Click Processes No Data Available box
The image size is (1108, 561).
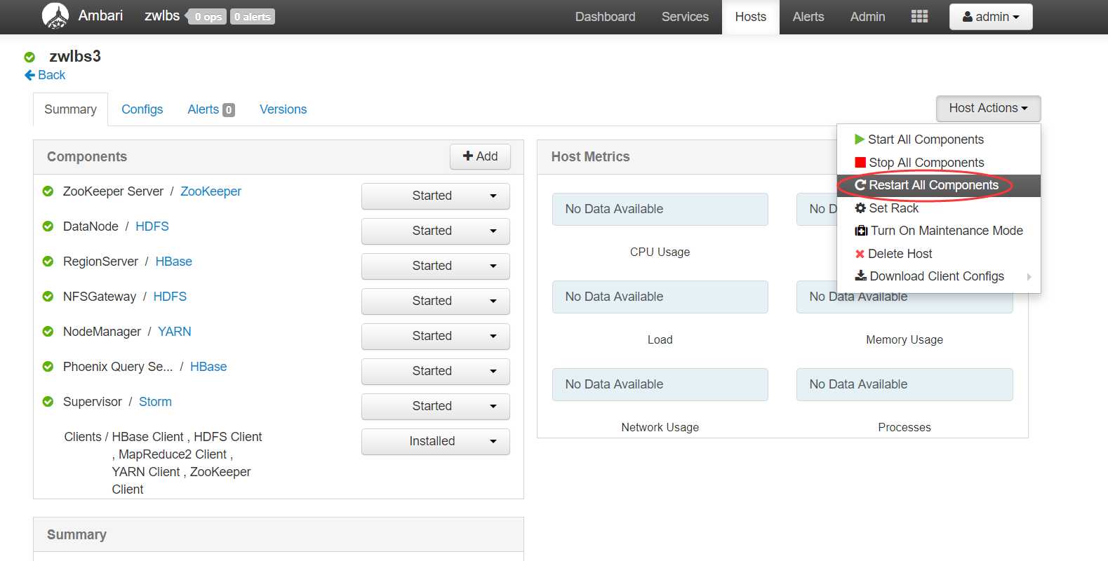905,384
